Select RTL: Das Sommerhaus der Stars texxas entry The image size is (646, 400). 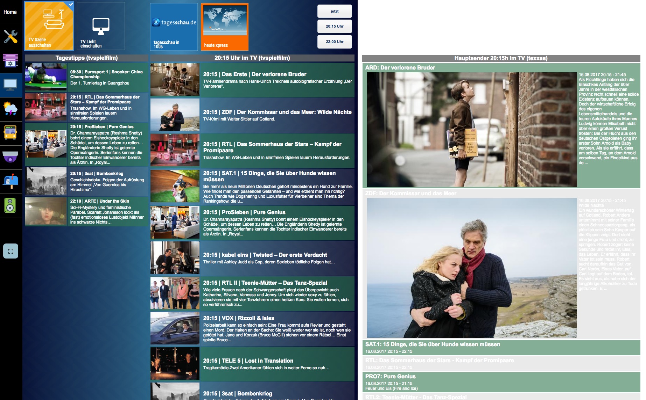[501, 363]
